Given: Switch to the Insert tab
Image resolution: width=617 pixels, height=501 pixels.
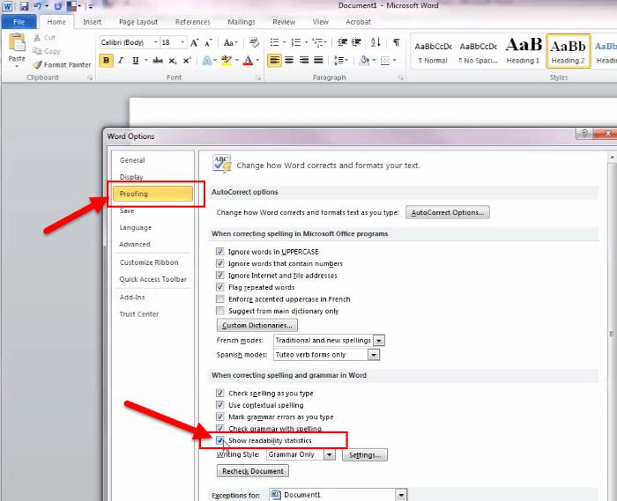Looking at the screenshot, I should tap(92, 22).
